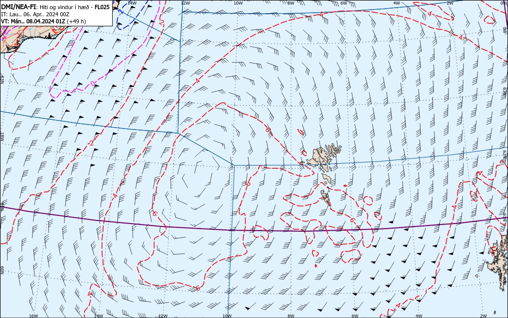Click the '4W' longitude label along the top edge
Image resolution: width=508 pixels, height=318 pixels.
coord(397,3)
